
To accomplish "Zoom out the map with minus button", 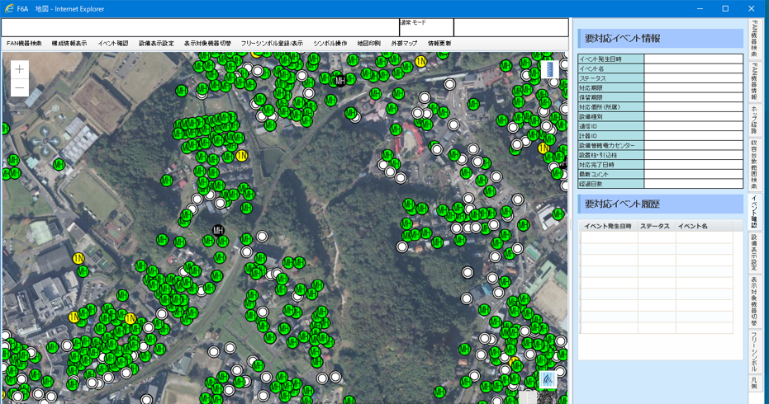I will pos(19,88).
